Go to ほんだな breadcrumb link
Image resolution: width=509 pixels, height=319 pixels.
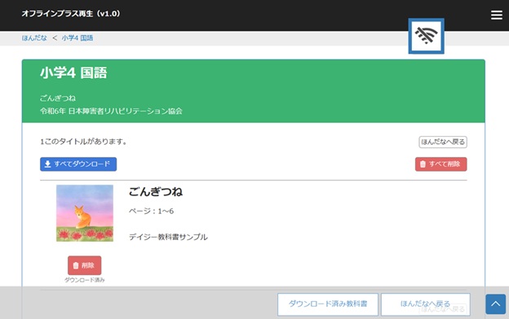(x=34, y=38)
